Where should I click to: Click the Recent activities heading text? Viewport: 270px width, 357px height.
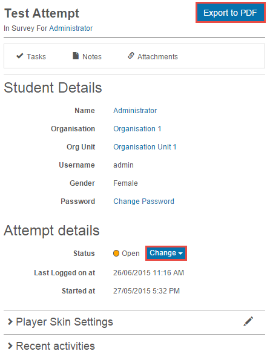(x=55, y=346)
